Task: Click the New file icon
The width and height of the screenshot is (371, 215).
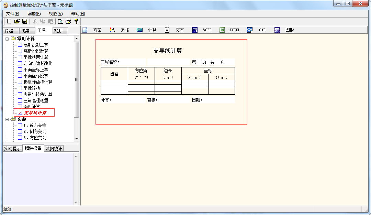Action: (x=9, y=21)
